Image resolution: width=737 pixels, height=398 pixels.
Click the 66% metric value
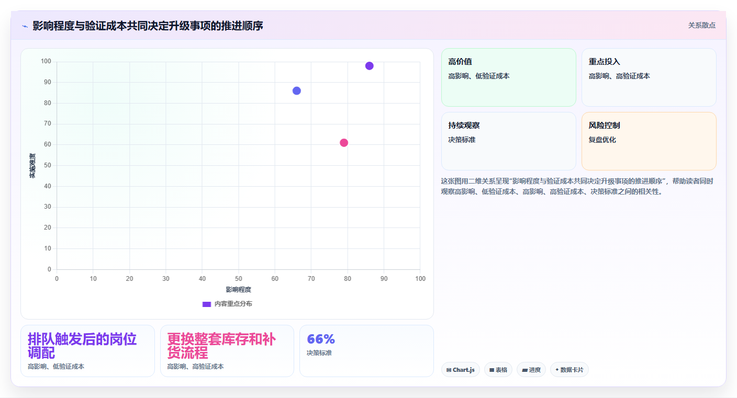(x=321, y=339)
